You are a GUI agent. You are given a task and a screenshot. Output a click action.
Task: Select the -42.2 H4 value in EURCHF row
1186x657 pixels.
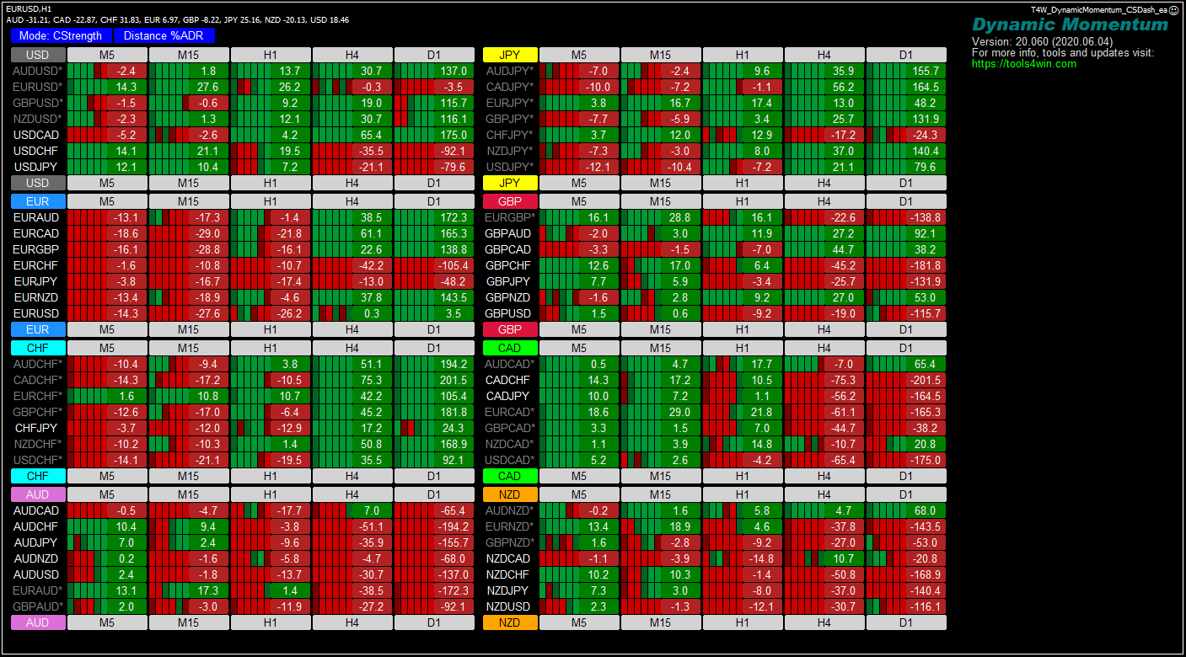pyautogui.click(x=372, y=265)
